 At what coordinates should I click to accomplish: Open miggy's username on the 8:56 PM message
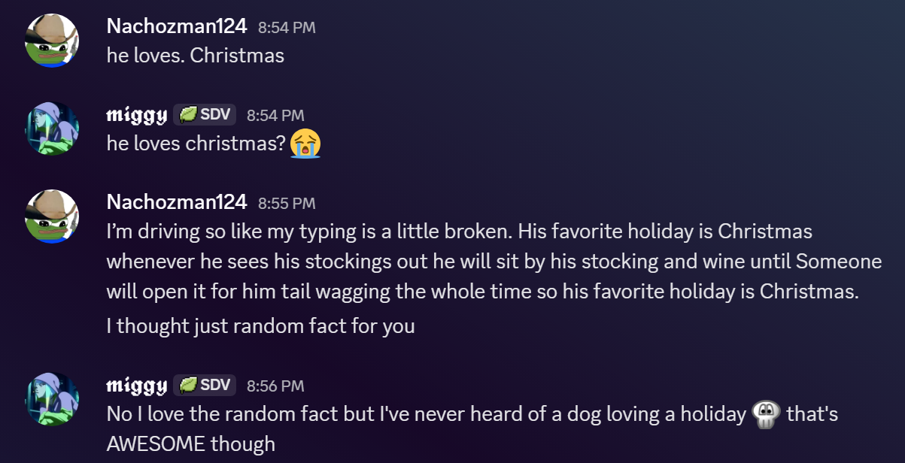[136, 386]
